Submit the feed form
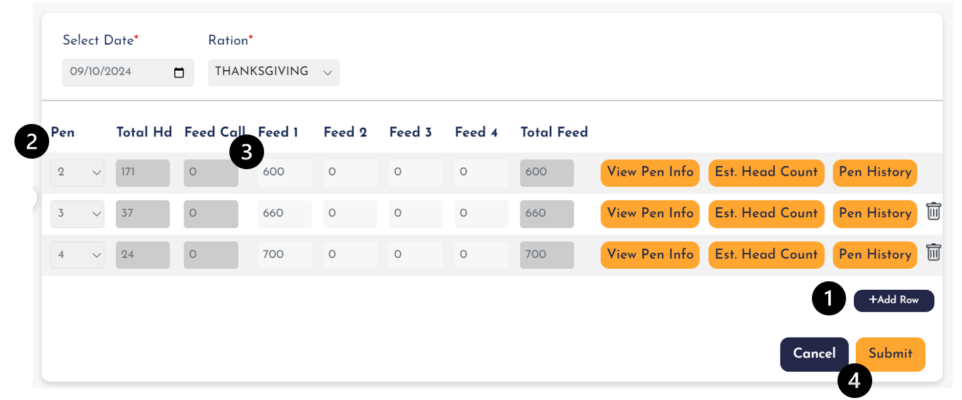The height and width of the screenshot is (400, 962). click(x=891, y=354)
